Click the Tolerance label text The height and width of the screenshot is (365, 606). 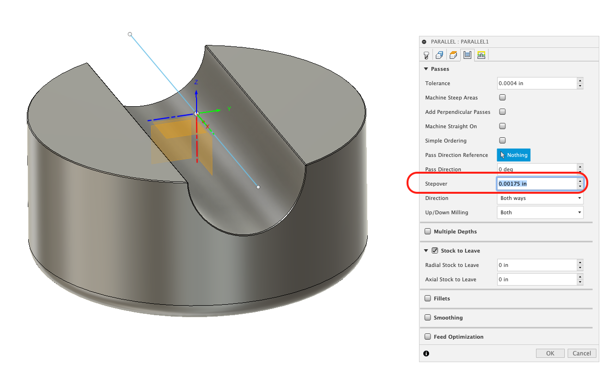[437, 83]
